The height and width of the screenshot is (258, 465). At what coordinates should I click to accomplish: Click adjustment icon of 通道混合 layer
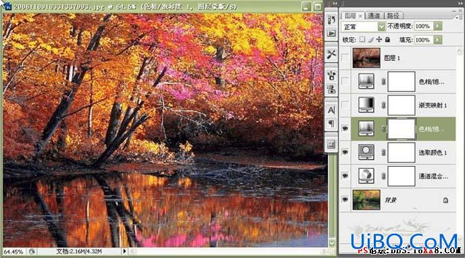coord(366,176)
